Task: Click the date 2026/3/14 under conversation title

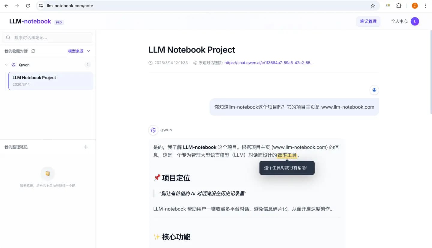Action: click(21, 84)
